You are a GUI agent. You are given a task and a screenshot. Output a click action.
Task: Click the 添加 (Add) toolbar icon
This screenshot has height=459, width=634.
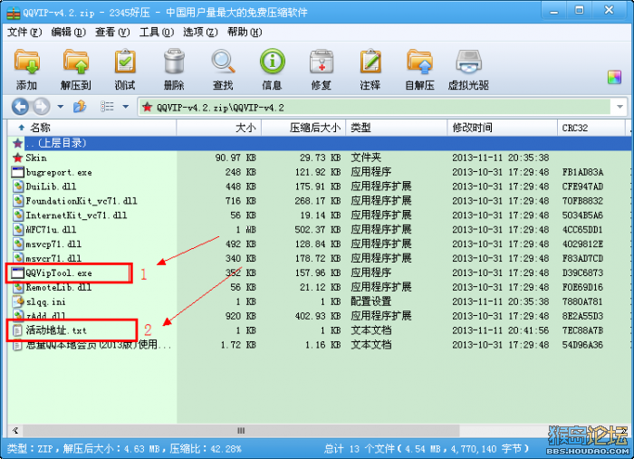coord(26,62)
